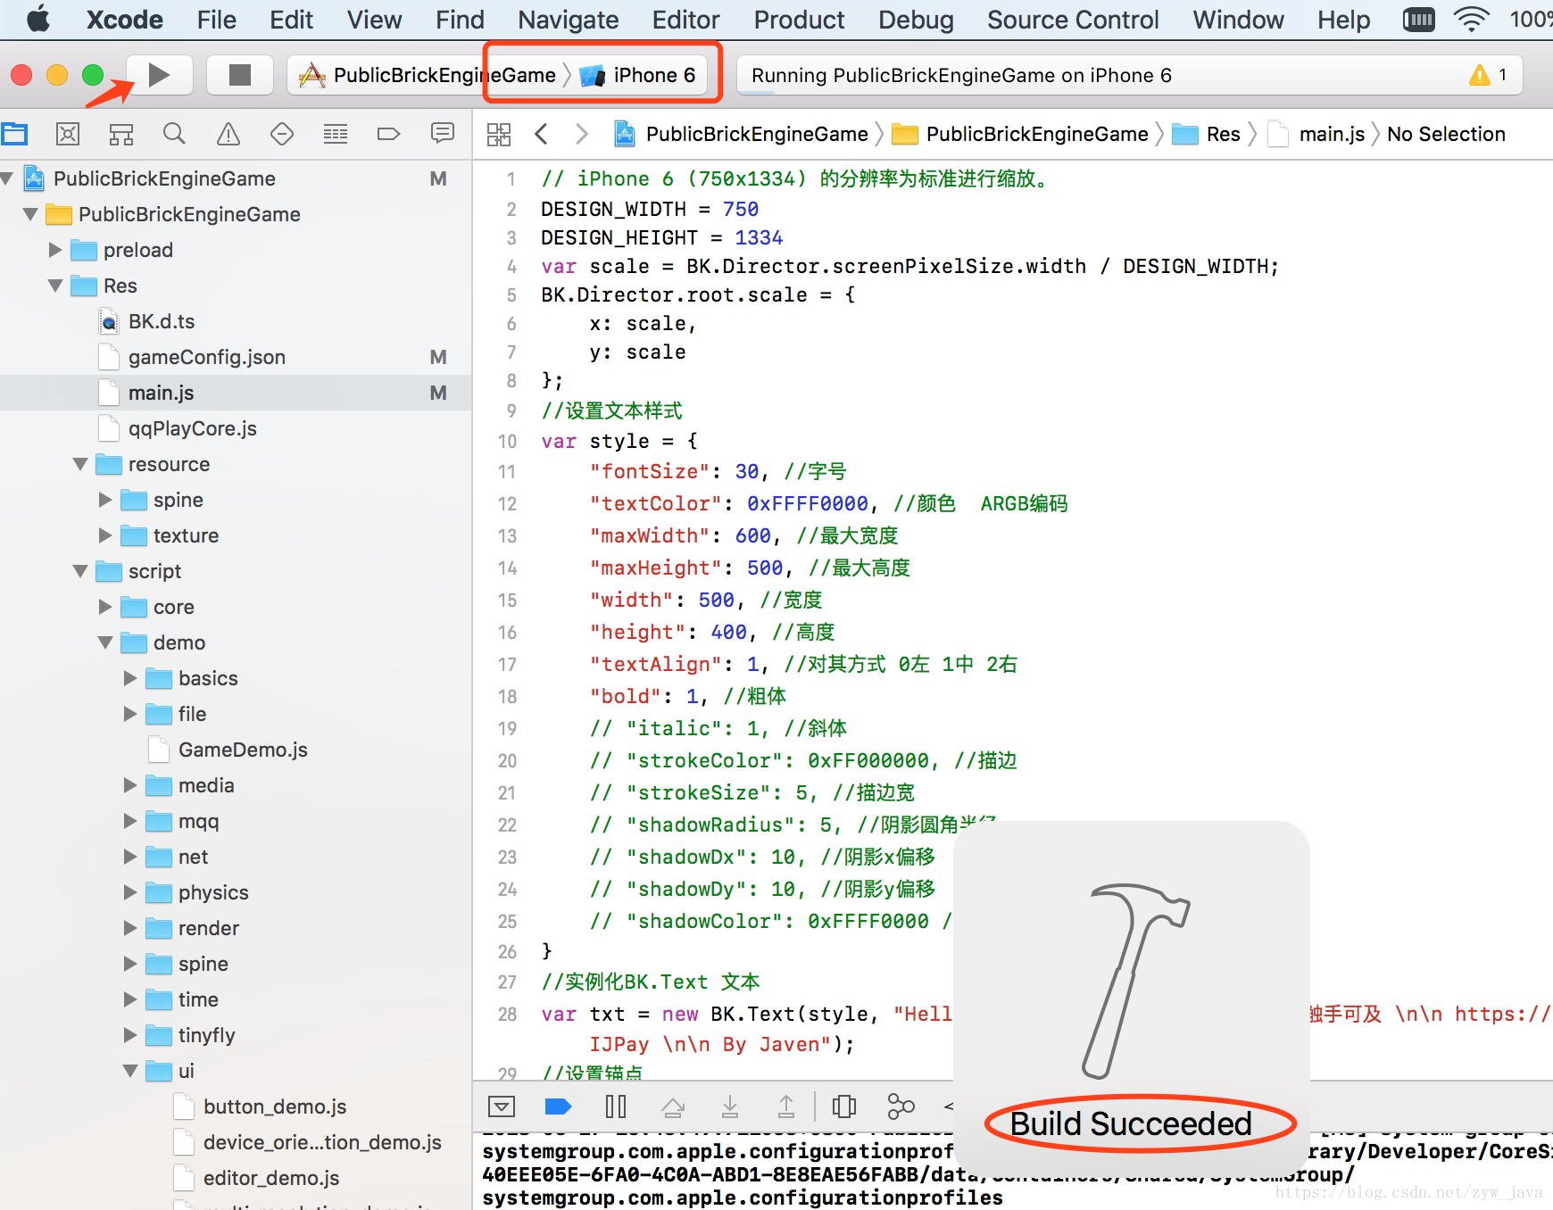
Task: Click the Step Out debug icon
Action: pyautogui.click(x=786, y=1106)
